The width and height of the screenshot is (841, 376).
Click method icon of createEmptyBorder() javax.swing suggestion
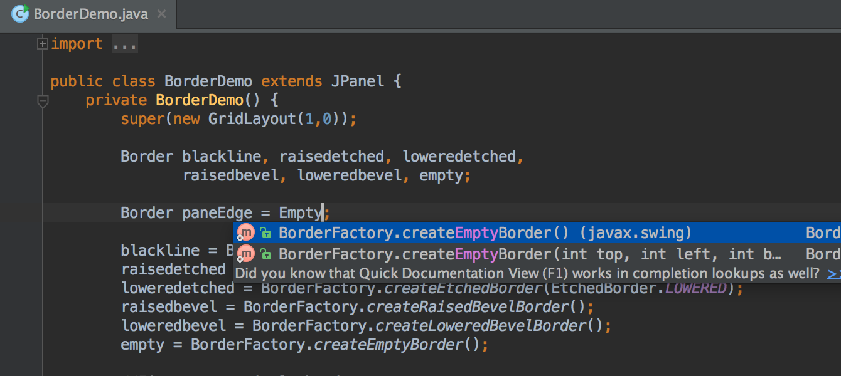[246, 233]
